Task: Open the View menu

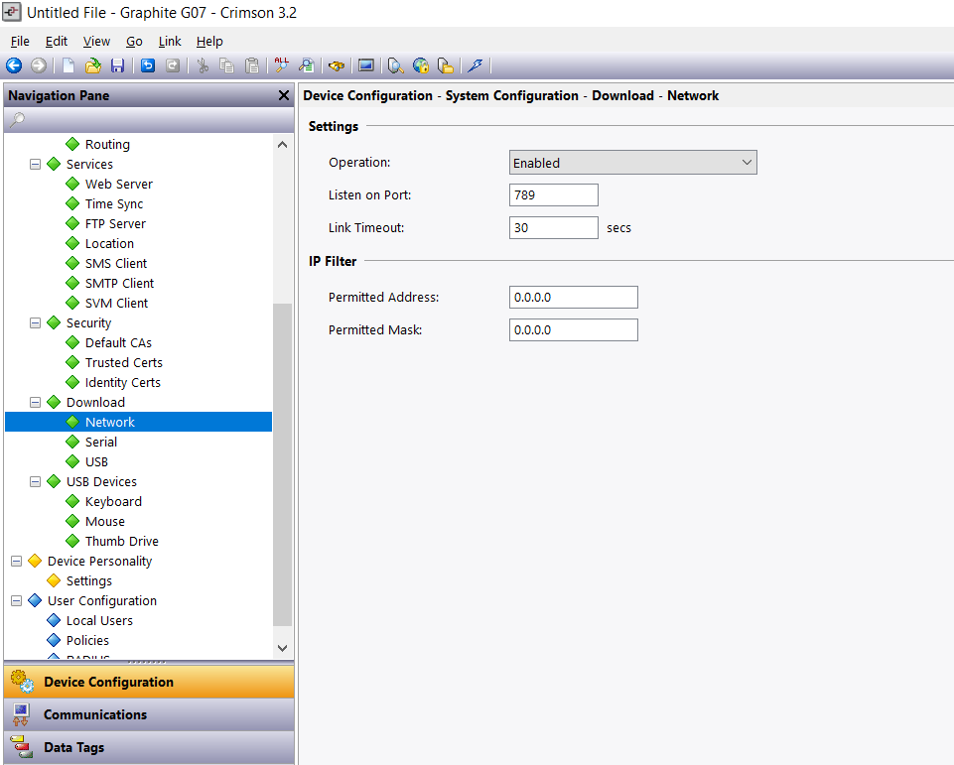Action: 96,42
